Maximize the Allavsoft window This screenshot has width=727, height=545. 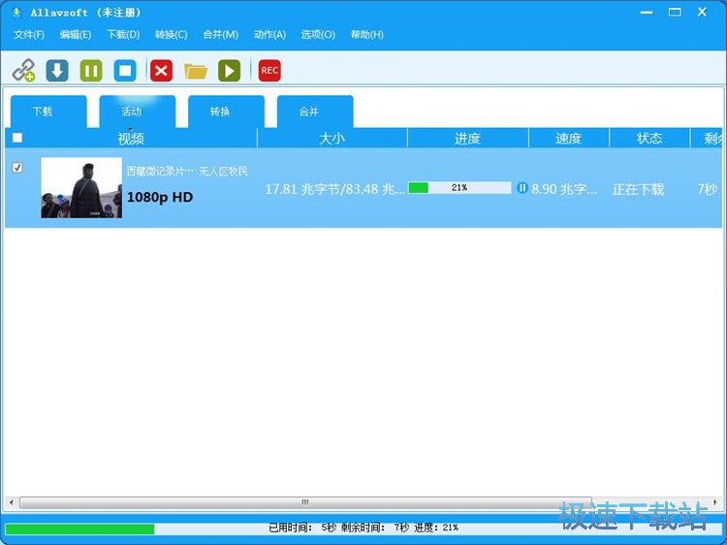pyautogui.click(x=675, y=13)
